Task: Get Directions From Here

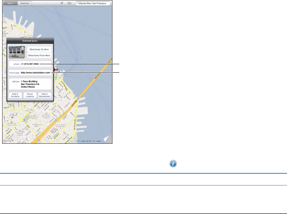Action: (x=39, y=55)
